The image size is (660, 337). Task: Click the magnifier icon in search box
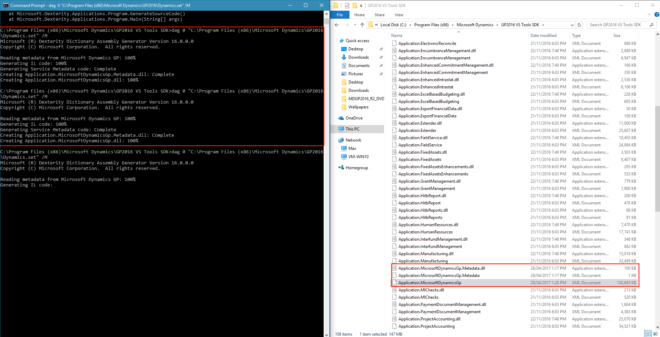coord(651,25)
